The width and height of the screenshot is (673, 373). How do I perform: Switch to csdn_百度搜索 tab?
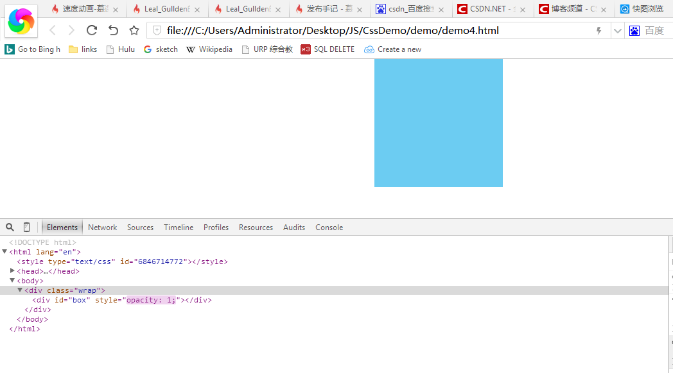coord(411,9)
